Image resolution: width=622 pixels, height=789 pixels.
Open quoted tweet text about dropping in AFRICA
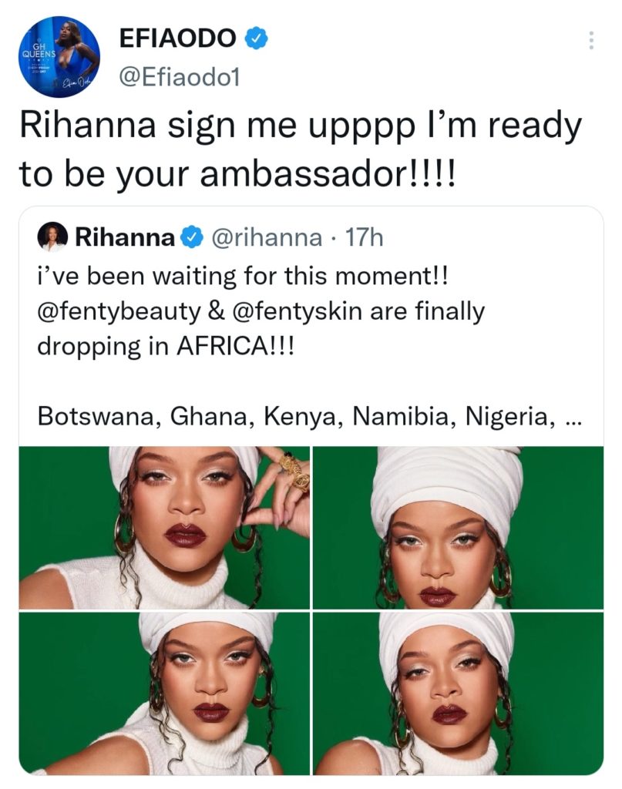(x=261, y=311)
